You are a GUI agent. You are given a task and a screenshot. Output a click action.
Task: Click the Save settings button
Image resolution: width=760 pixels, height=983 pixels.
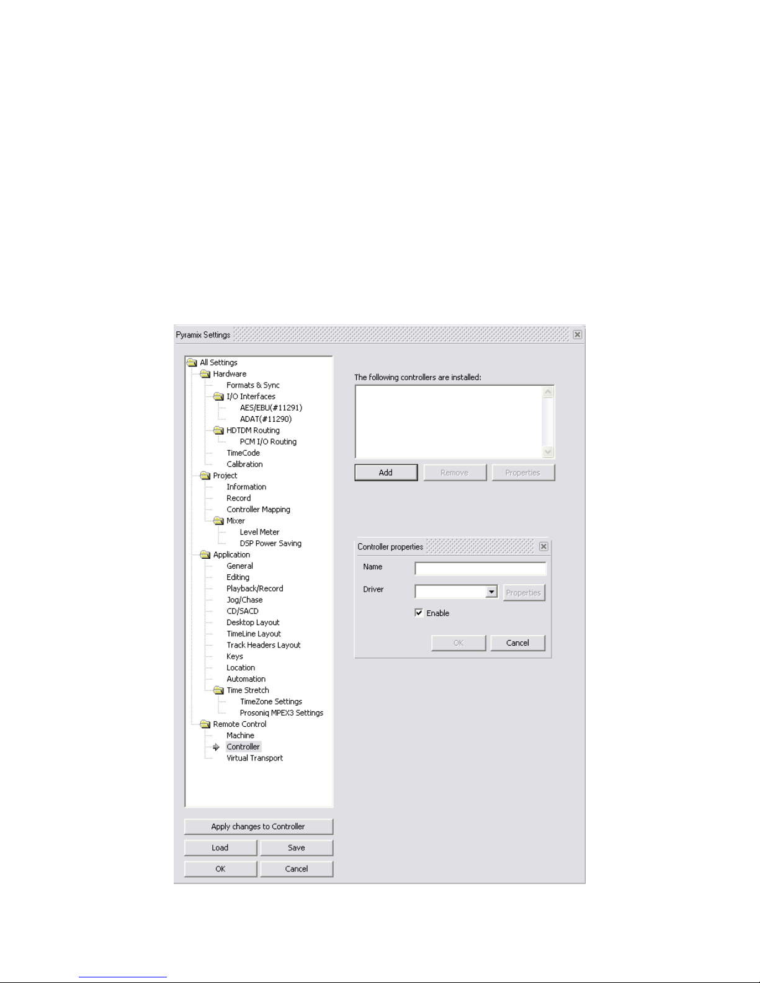297,848
